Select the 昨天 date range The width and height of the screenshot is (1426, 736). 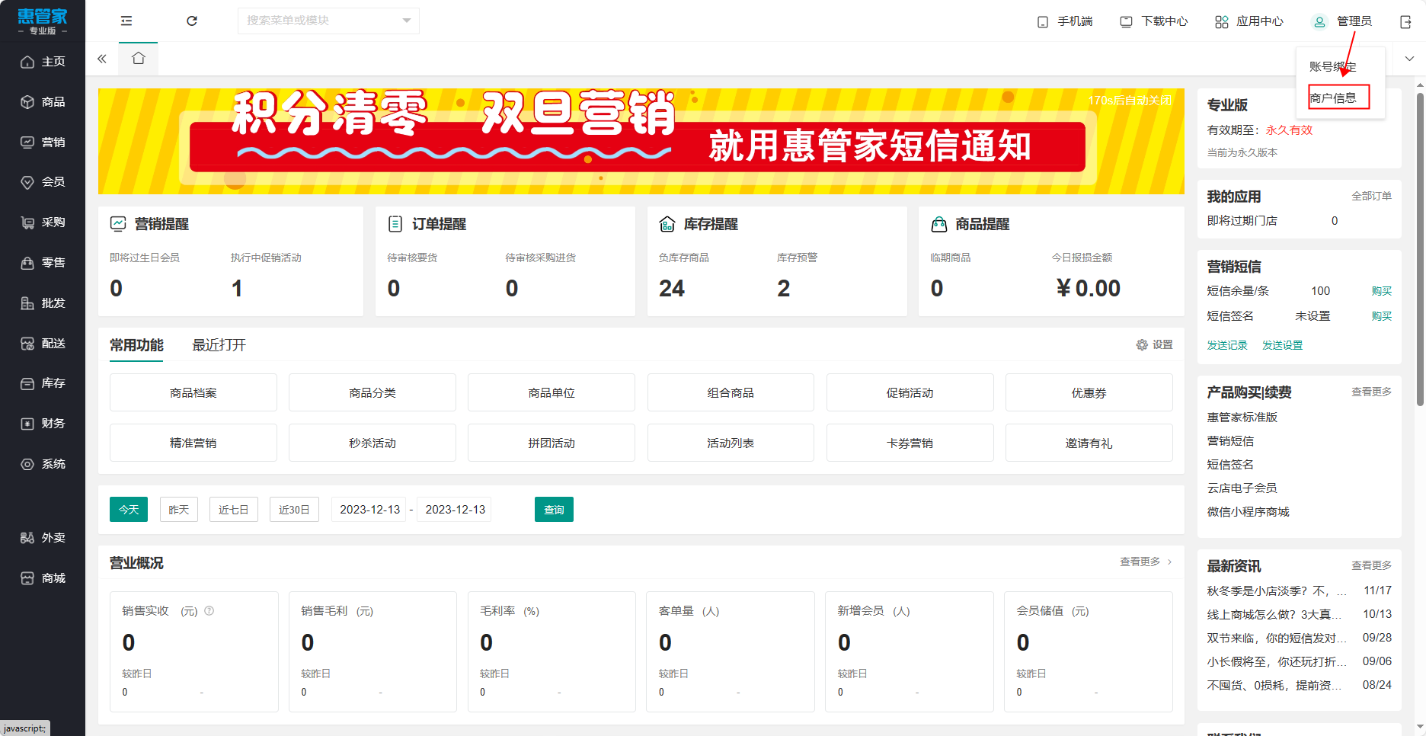point(179,510)
